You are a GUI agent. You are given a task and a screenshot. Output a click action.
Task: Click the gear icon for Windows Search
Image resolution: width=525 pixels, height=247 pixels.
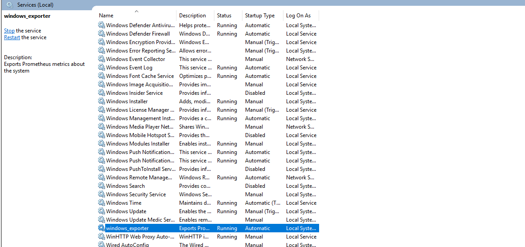tap(102, 186)
